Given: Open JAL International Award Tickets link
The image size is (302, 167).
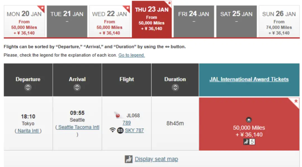Looking at the screenshot, I should 249,79.
